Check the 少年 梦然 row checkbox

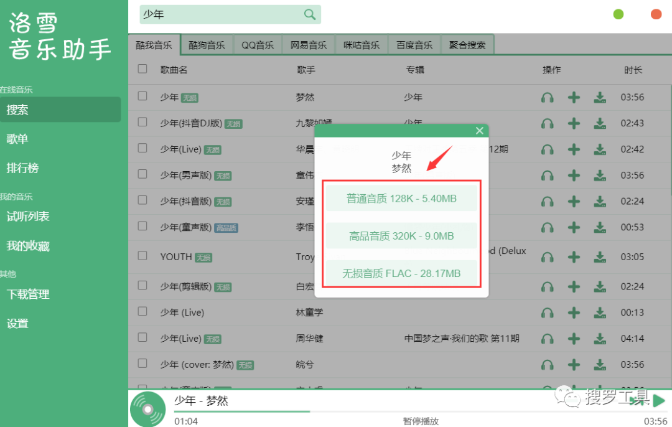[x=142, y=96]
